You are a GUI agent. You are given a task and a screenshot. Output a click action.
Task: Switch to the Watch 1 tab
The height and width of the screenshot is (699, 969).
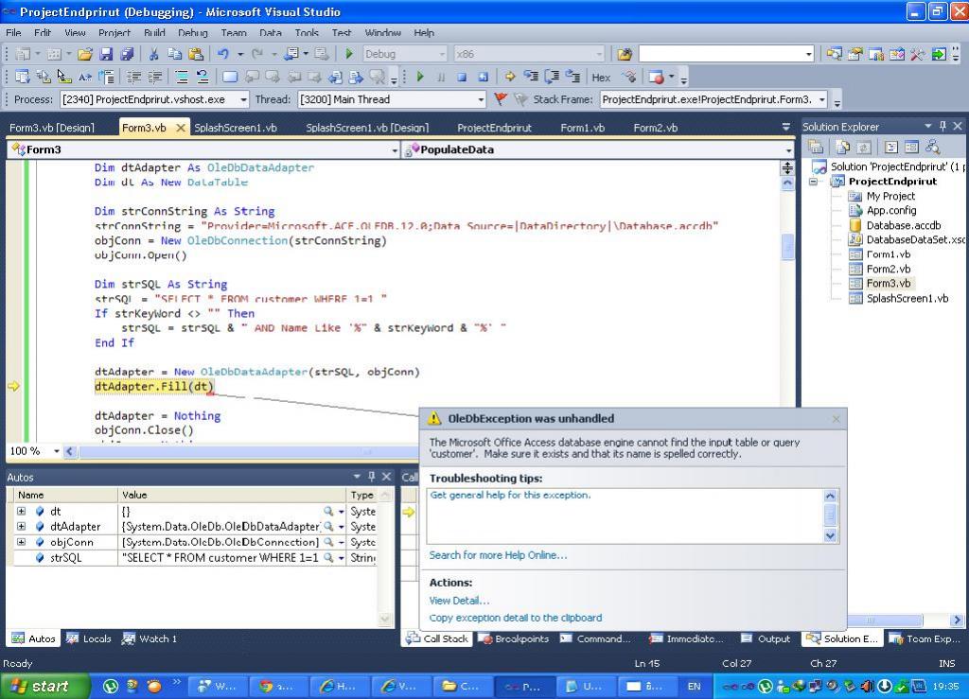coord(150,638)
